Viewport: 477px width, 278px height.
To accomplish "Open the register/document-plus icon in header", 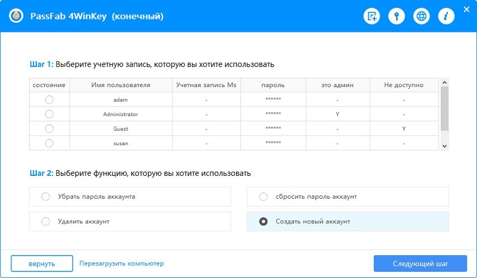I will (x=372, y=16).
